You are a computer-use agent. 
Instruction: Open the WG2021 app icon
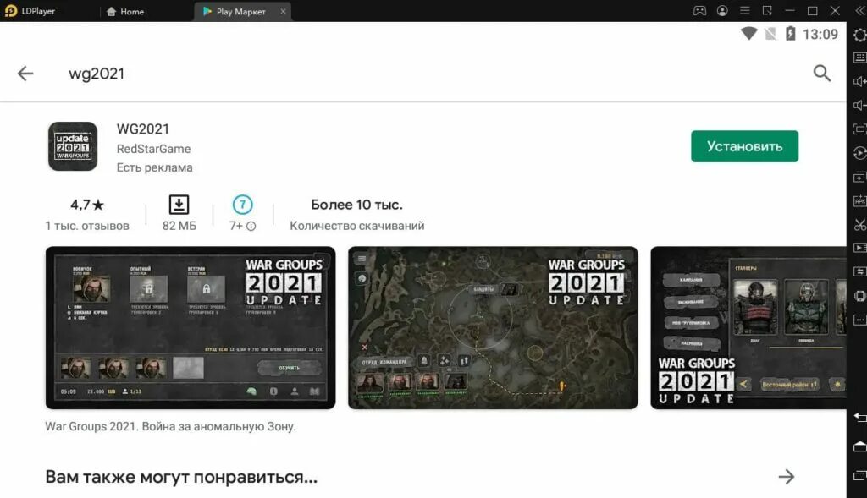(73, 146)
